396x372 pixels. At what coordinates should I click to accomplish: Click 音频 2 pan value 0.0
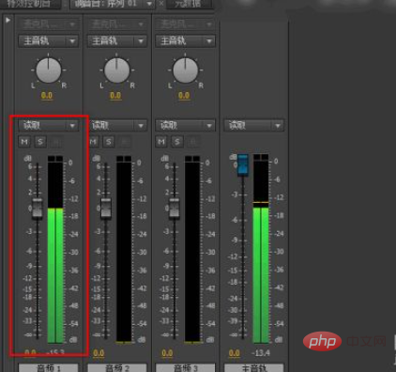115,96
